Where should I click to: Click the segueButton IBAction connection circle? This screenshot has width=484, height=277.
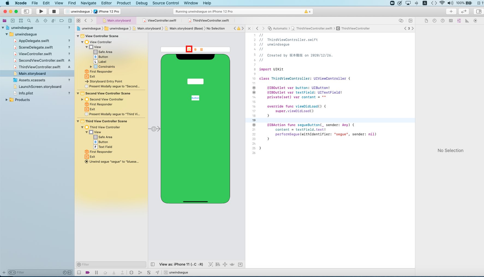(x=254, y=125)
